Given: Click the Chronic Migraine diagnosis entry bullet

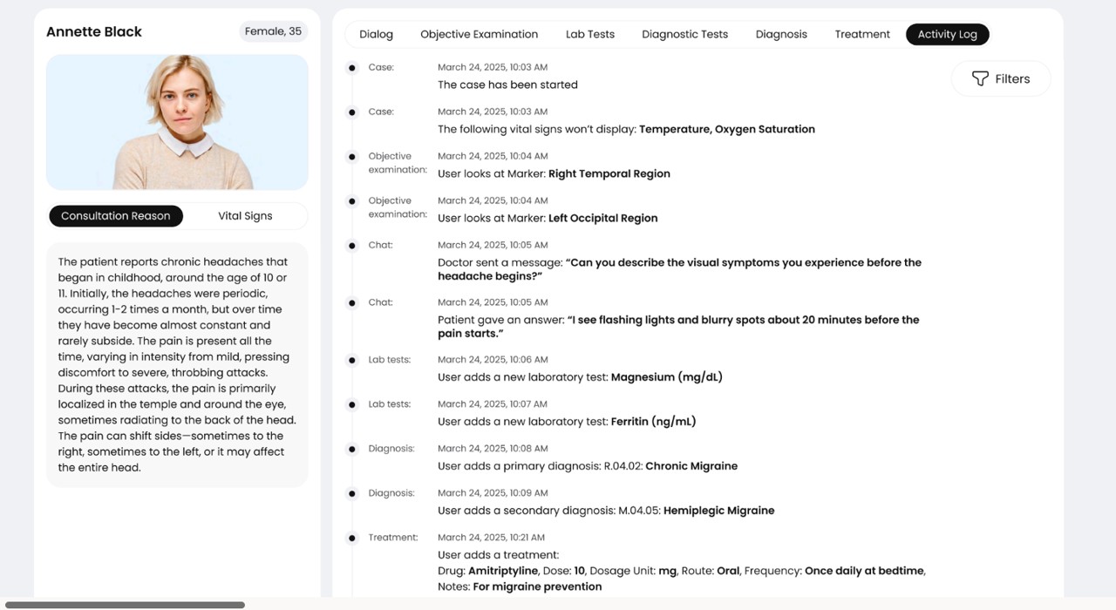Looking at the screenshot, I should tap(352, 450).
